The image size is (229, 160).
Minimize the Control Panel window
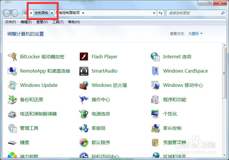click(x=202, y=3)
